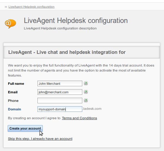
Task: Open the Terms and Conditions link
Action: click(x=79, y=118)
